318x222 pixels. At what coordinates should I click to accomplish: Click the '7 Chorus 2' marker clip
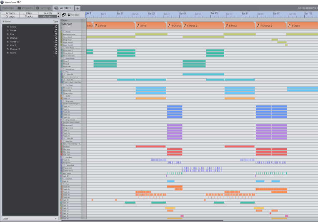click(x=271, y=25)
